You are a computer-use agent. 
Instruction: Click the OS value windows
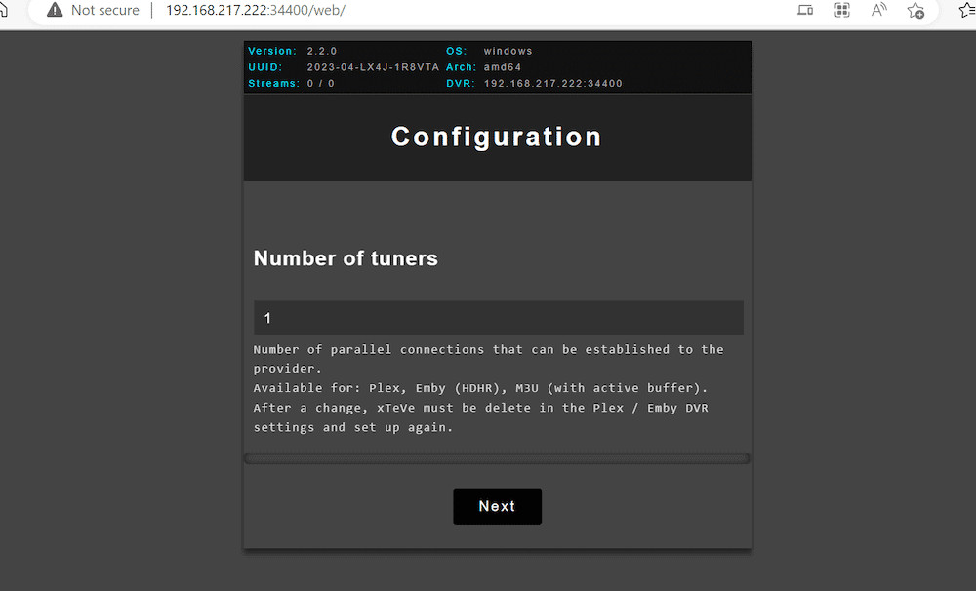[x=508, y=51]
